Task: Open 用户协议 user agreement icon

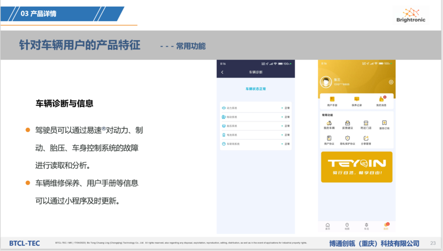Action: [x=329, y=138]
